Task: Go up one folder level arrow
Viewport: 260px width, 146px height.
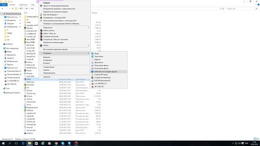Action: [13, 9]
